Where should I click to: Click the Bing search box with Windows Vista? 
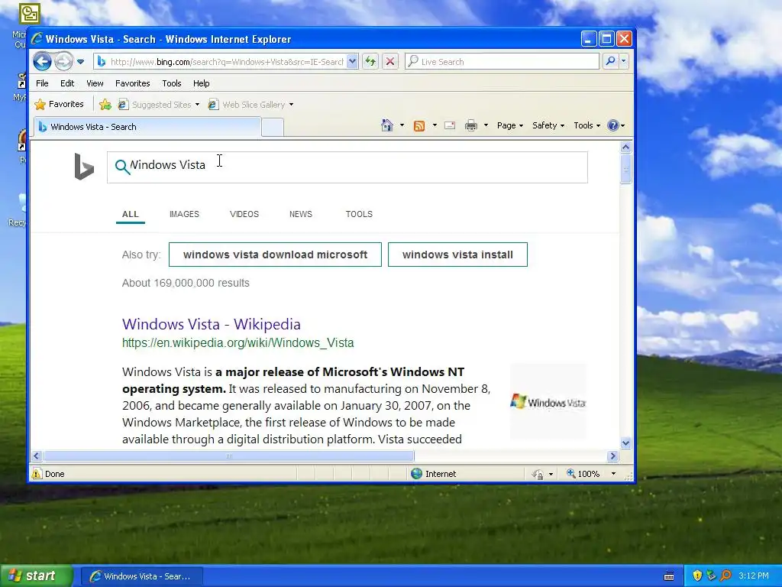click(x=347, y=167)
